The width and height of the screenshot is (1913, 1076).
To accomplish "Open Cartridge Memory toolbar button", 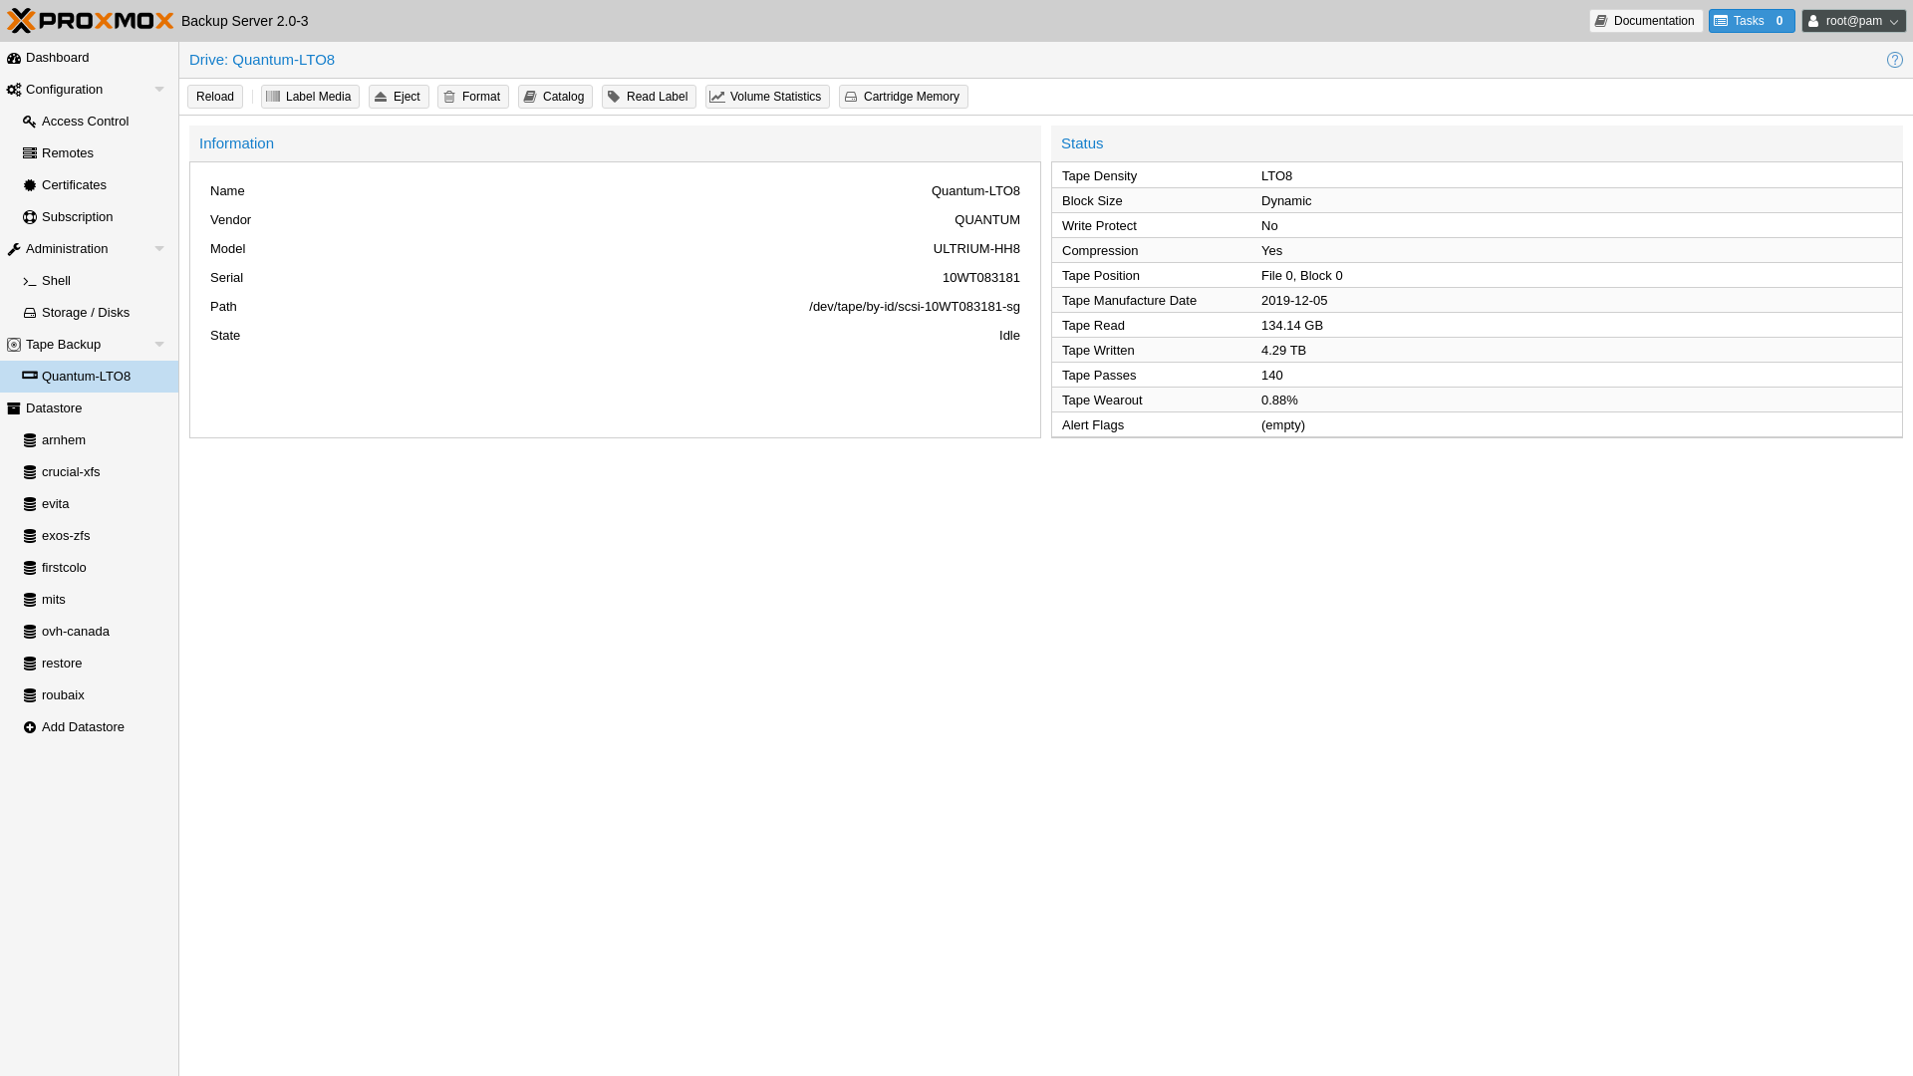I will (x=903, y=97).
